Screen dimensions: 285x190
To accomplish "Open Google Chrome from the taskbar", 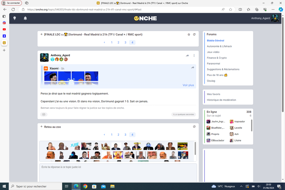I will 85,186.
